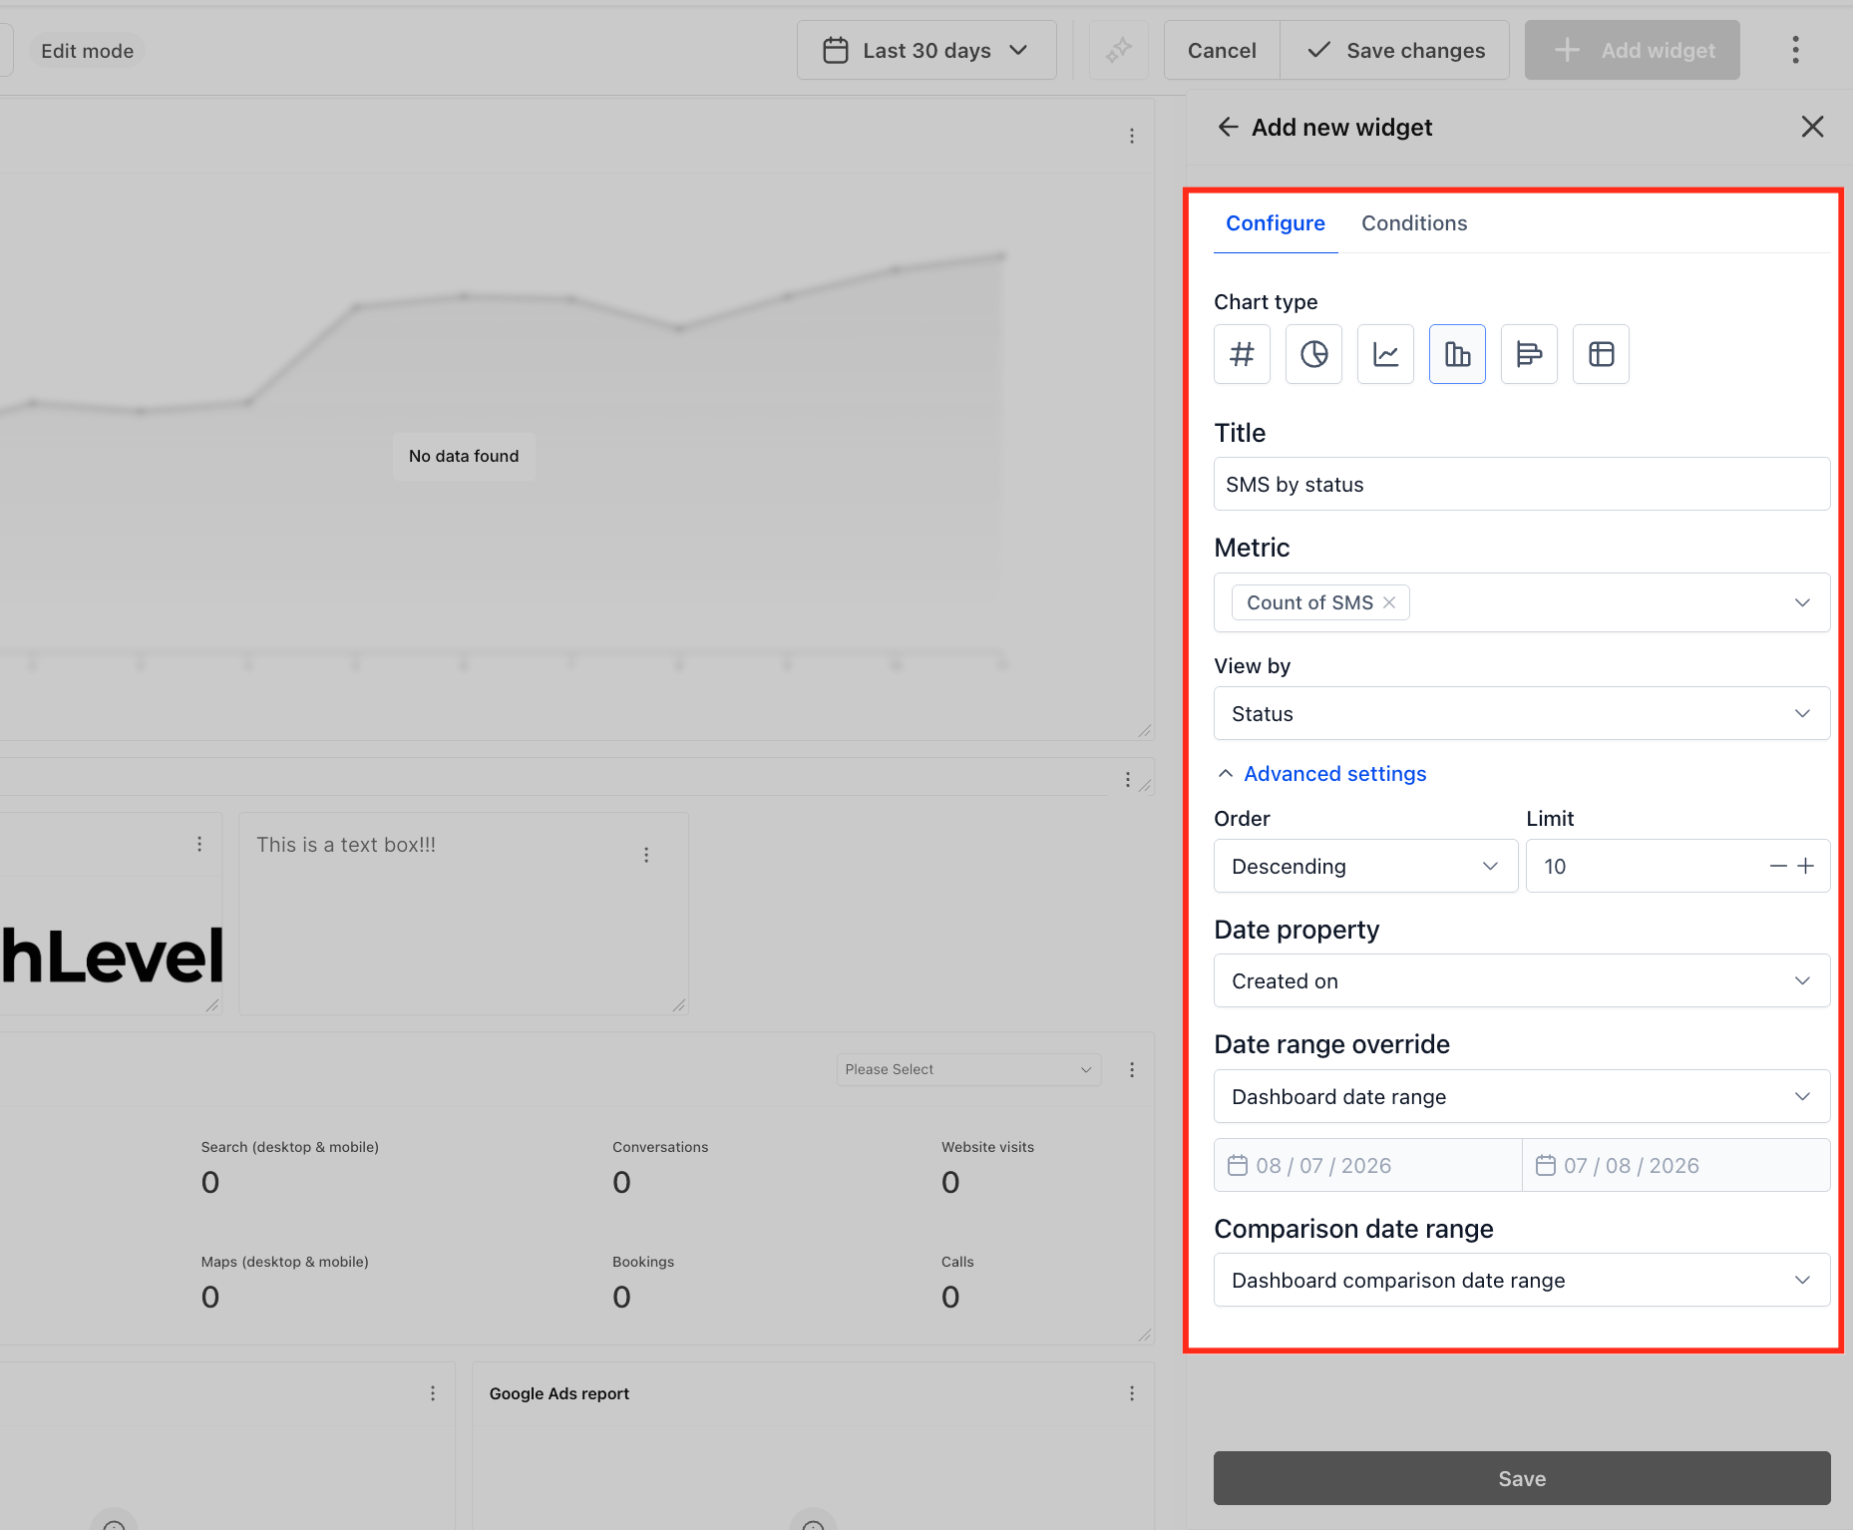
Task: Click the Maps (desktop & mobile) label
Action: pos(285,1262)
